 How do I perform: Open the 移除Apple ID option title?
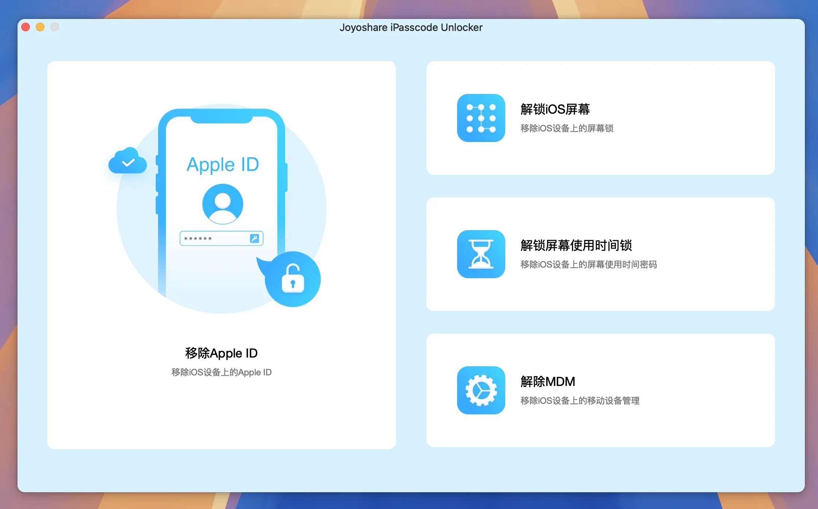pyautogui.click(x=221, y=353)
